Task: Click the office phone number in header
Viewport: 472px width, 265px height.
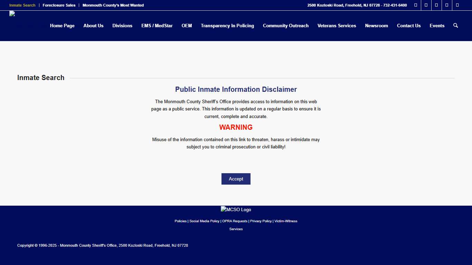Action: coord(395,5)
